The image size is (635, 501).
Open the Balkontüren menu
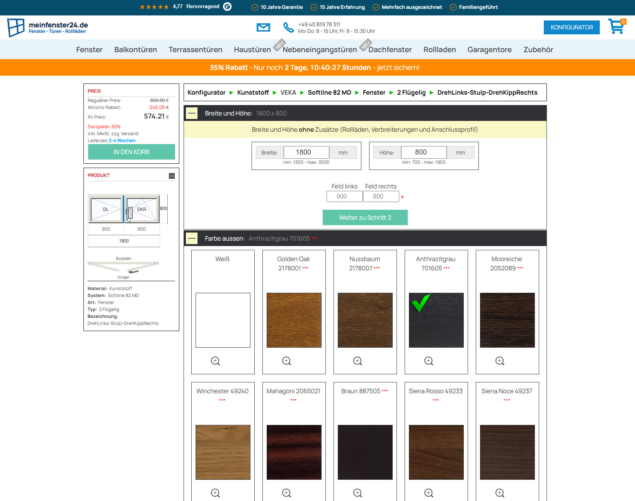click(136, 49)
